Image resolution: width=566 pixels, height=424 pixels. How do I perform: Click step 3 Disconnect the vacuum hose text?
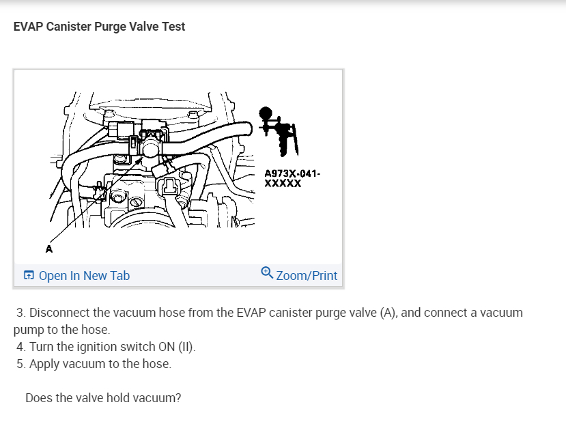pyautogui.click(x=269, y=313)
